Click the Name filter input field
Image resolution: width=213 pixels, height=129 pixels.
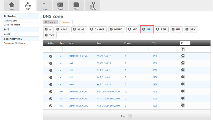(81, 49)
